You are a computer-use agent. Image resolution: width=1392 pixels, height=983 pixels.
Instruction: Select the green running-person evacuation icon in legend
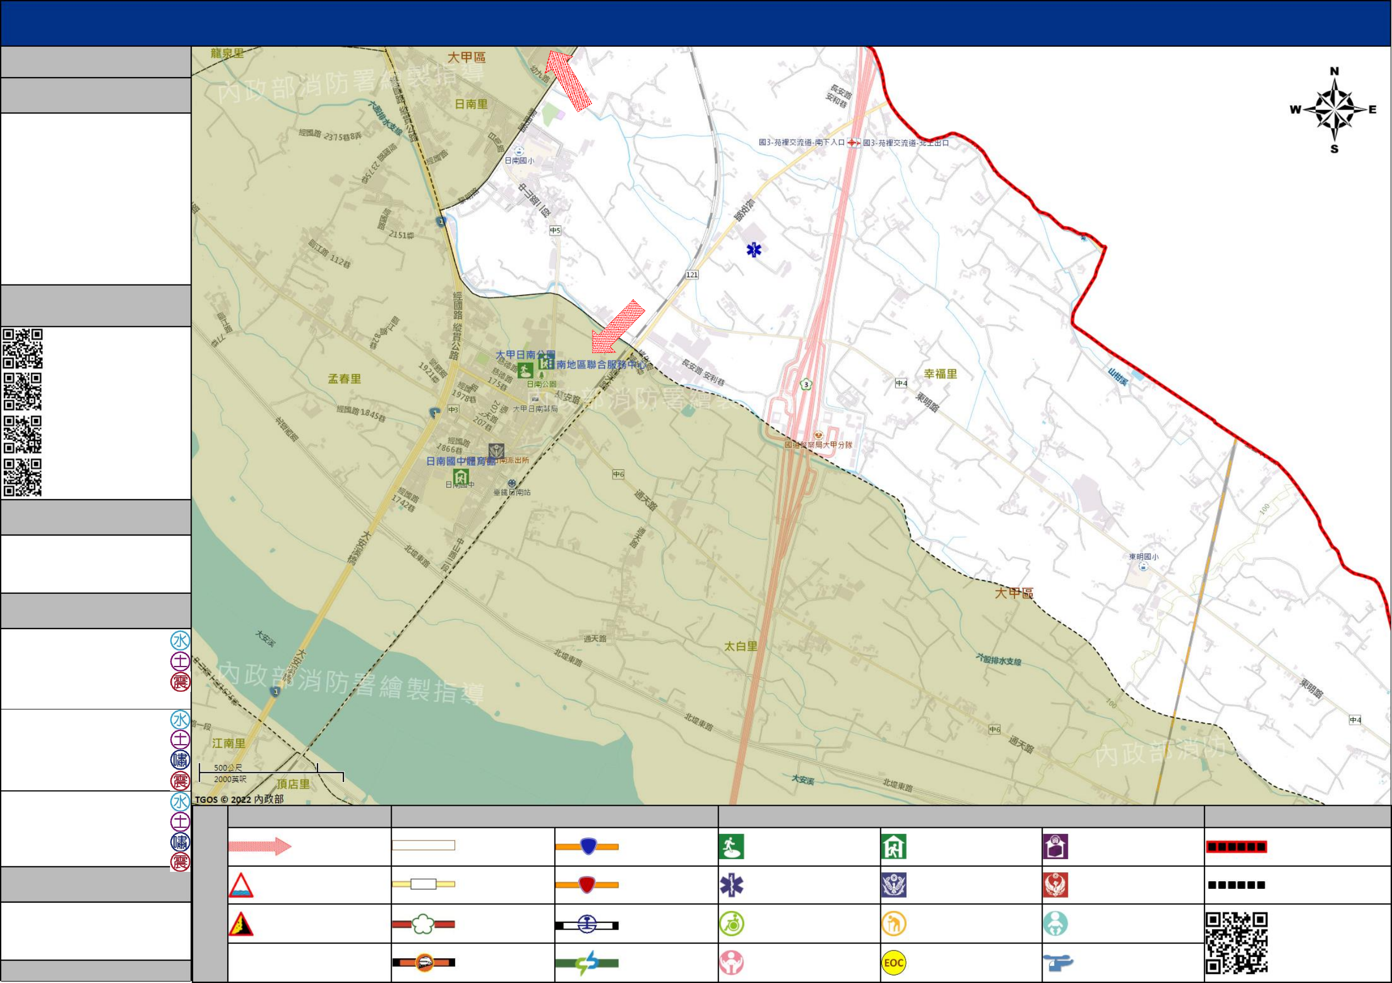click(x=731, y=847)
